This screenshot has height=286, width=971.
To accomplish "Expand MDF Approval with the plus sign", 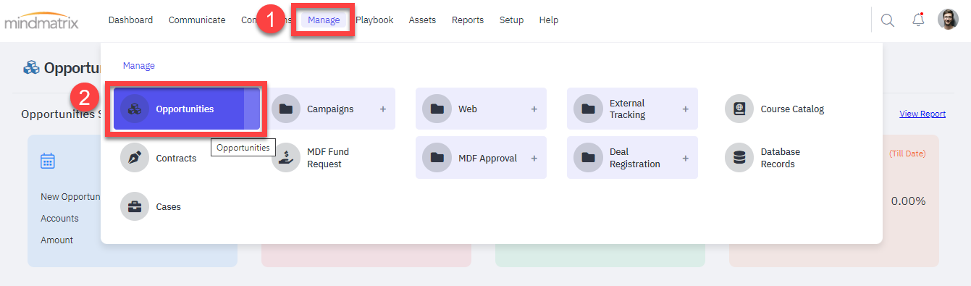I will (x=534, y=158).
